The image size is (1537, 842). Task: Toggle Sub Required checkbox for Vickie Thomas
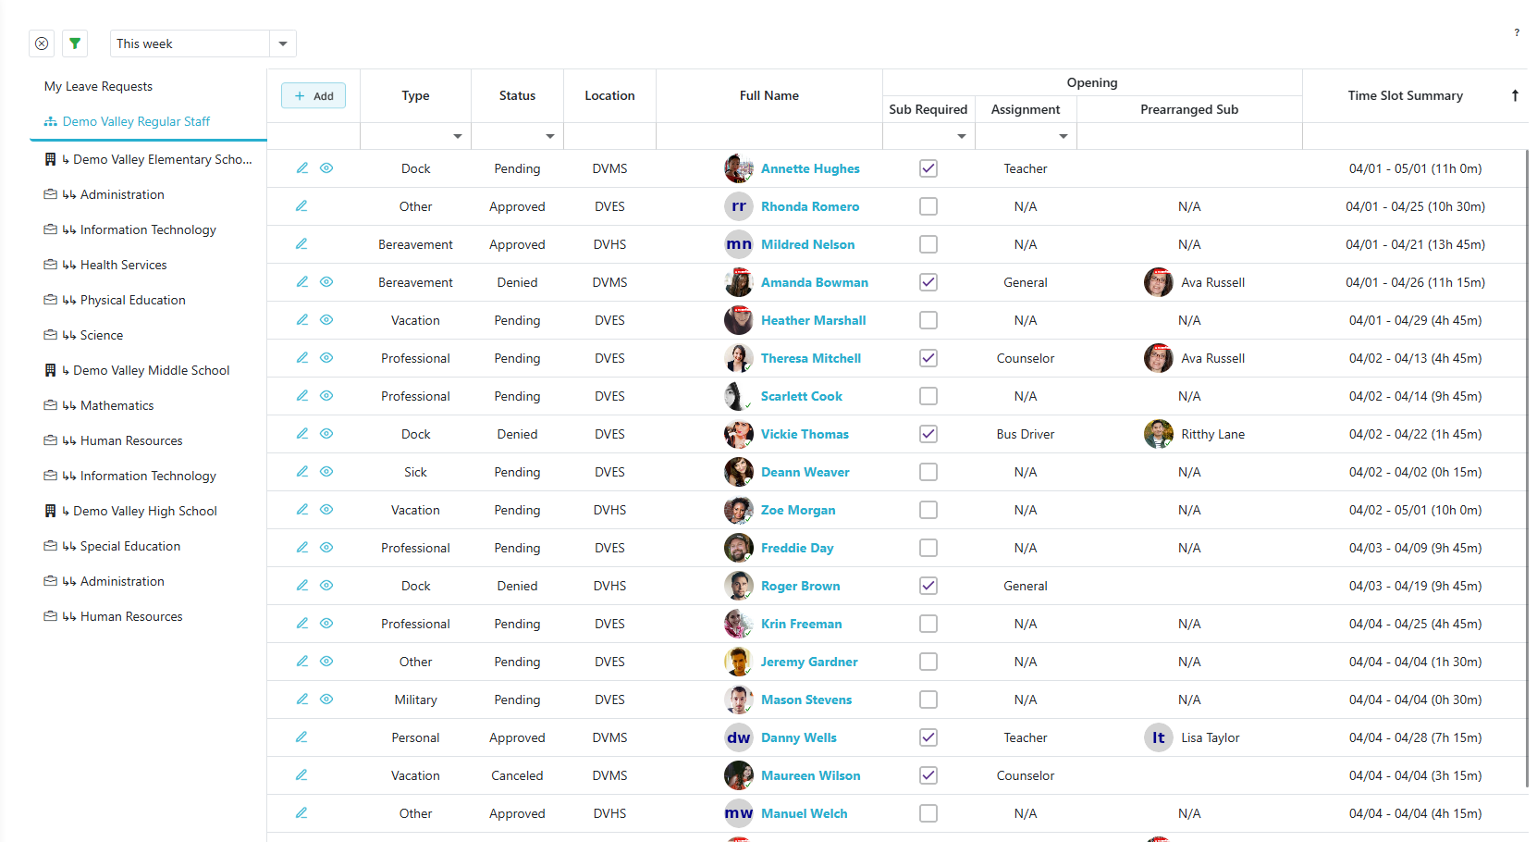point(928,434)
